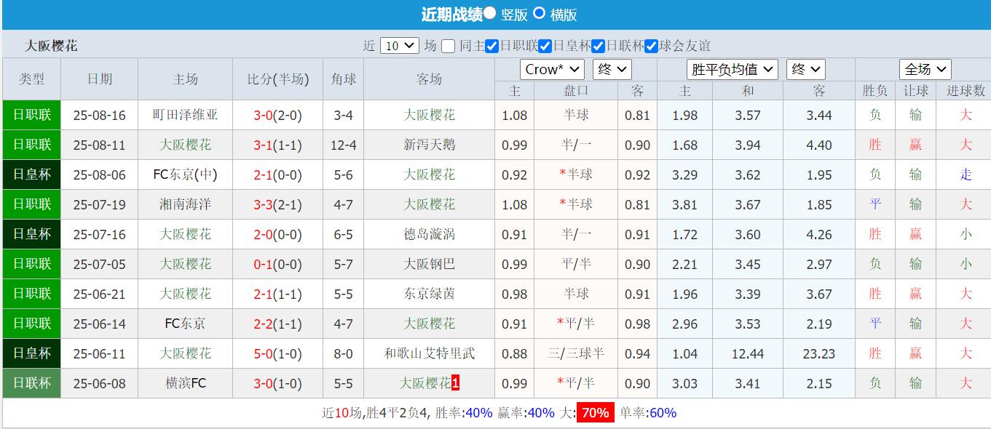Viewport: 991px width, 429px height.
Task: Open the 町田泽维亚 home team link
Action: (x=185, y=115)
